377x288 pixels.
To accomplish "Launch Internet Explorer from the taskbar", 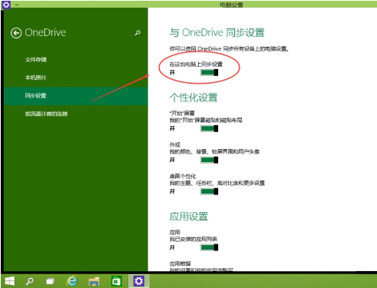I will pyautogui.click(x=72, y=281).
